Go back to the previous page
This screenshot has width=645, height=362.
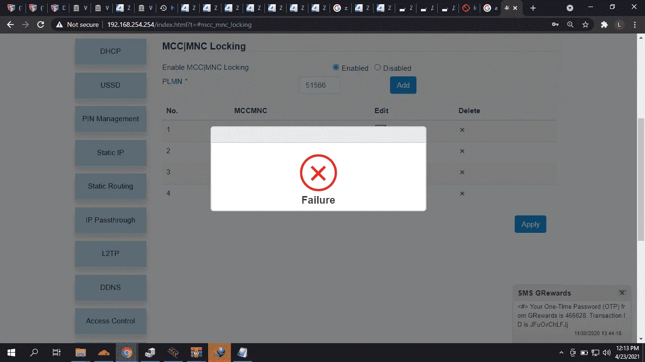click(10, 25)
